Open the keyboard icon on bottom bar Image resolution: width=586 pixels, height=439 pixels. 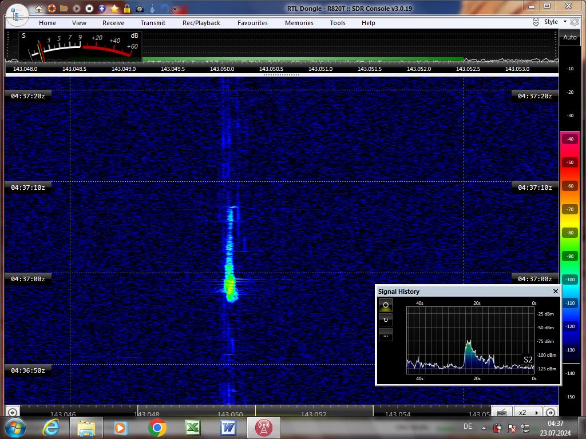502,412
